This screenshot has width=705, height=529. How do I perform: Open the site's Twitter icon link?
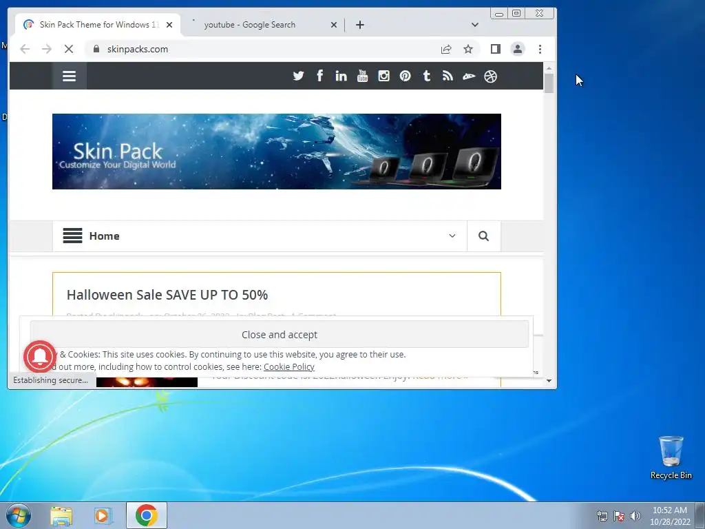point(298,76)
